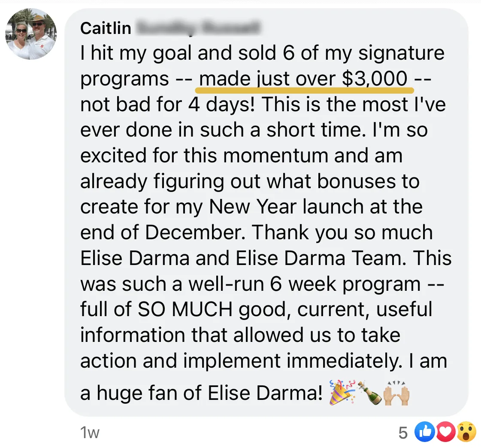Screen dimensions: 481x448
Task: Click the raising hands emoji
Action: coord(396,393)
